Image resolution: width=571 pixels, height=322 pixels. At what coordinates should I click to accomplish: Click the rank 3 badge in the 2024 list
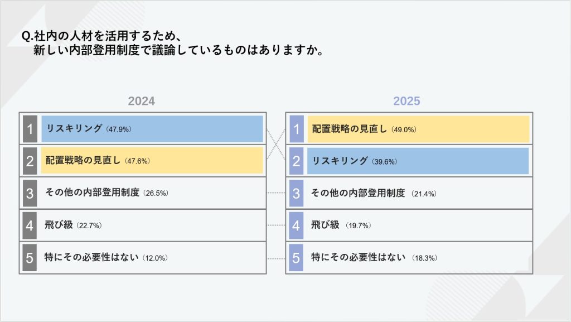click(30, 193)
